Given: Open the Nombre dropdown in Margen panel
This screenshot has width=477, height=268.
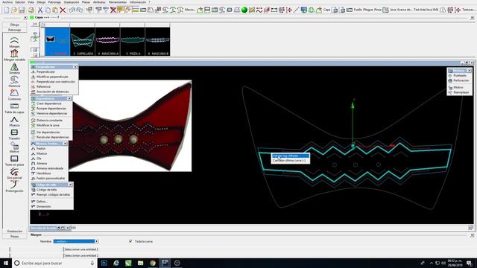Looking at the screenshot, I should [76, 241].
